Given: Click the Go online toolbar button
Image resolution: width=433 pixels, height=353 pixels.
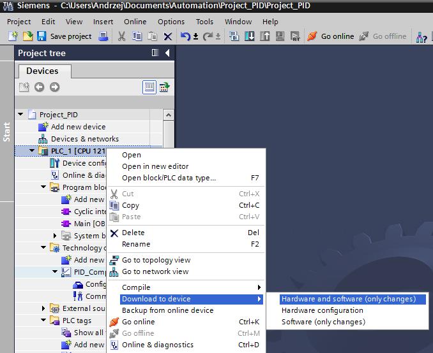Looking at the screenshot, I should coord(331,36).
